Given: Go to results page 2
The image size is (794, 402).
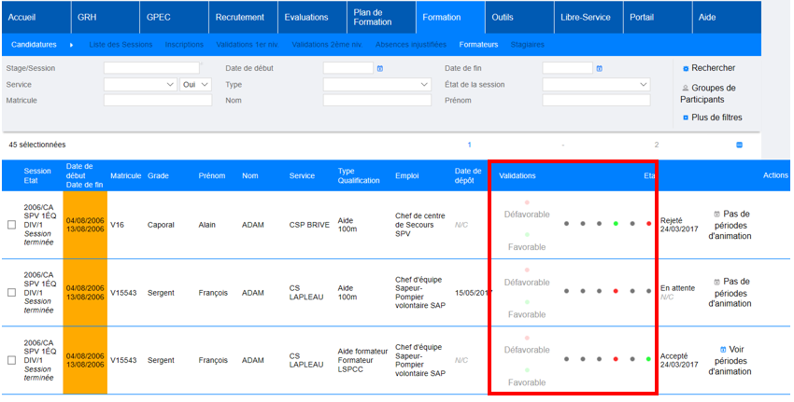Looking at the screenshot, I should coord(657,145).
